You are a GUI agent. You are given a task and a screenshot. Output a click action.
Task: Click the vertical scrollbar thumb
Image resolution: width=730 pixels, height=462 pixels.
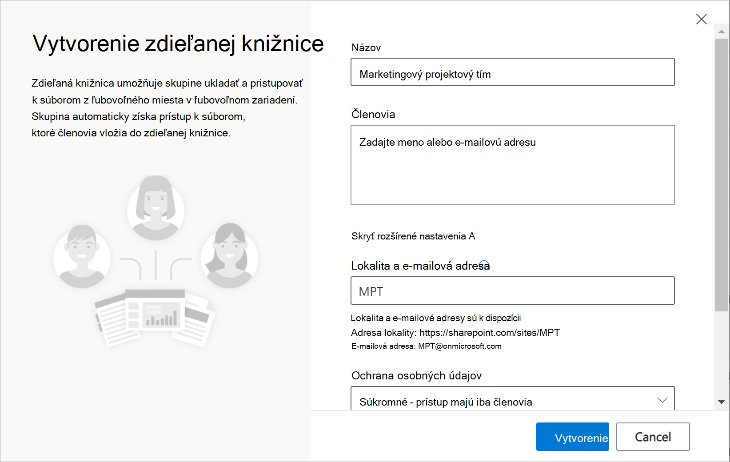pos(721,175)
